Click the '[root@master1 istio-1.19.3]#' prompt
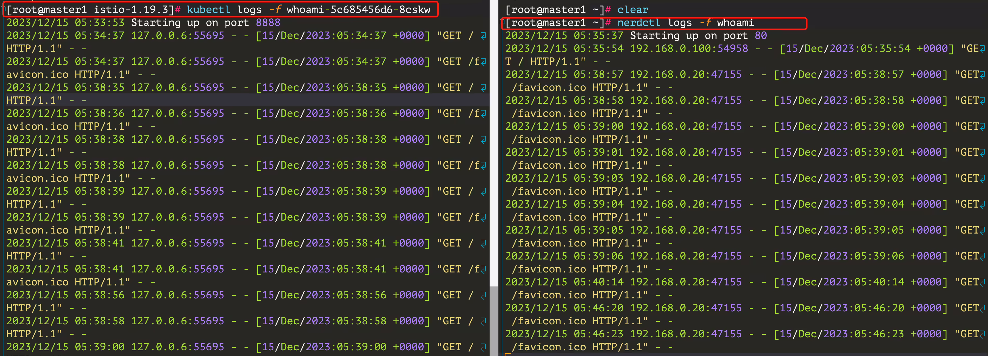The height and width of the screenshot is (356, 988). pyautogui.click(x=94, y=10)
